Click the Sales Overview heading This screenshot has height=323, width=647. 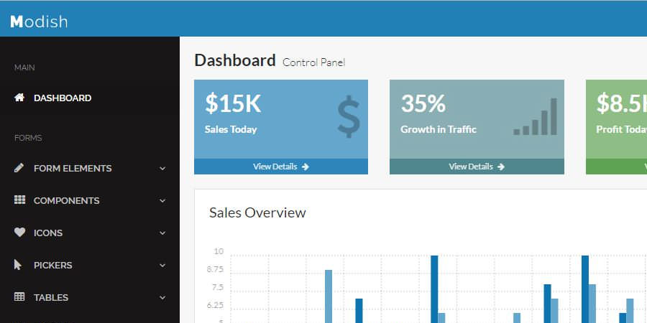(x=257, y=212)
